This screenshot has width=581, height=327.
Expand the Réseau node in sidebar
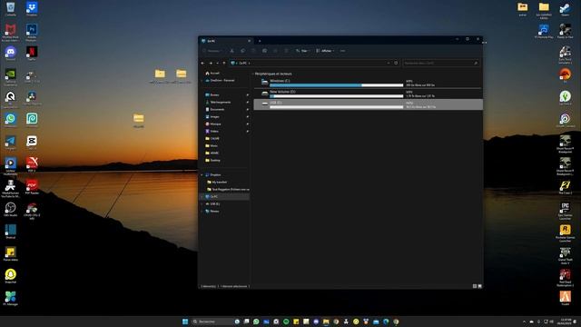click(x=202, y=211)
